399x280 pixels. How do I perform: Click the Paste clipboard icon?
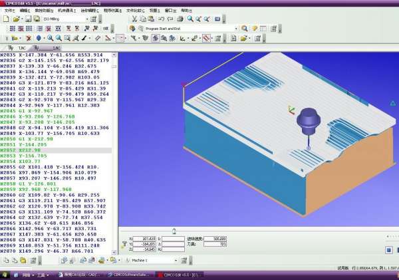151,19
